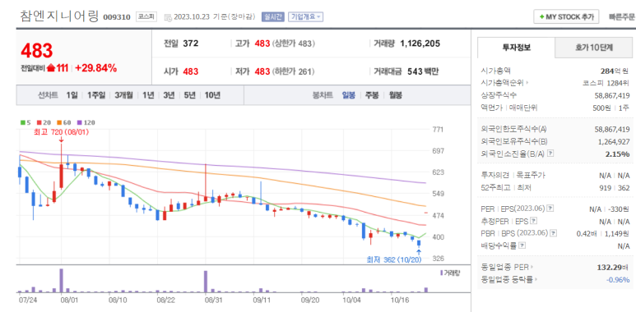Click the purple 거래량 volume legend
The image size is (636, 312).
click(x=450, y=273)
